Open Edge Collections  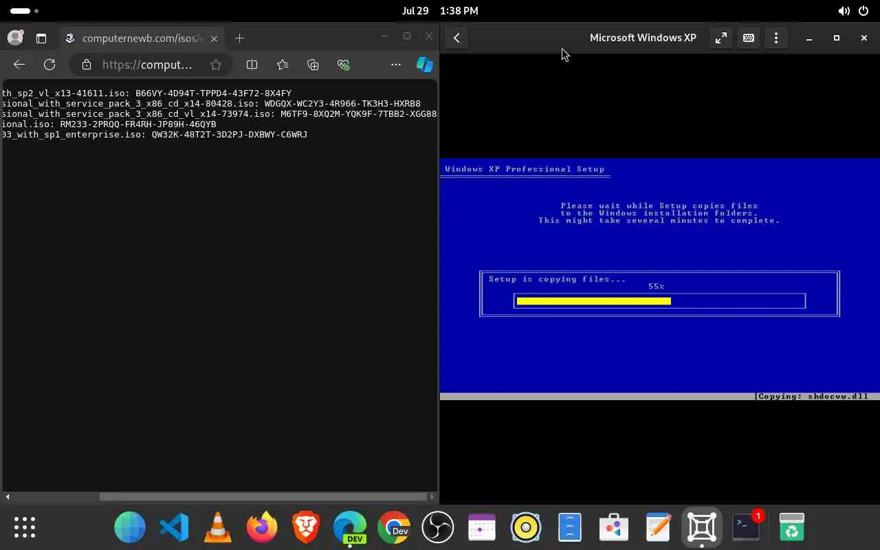pyautogui.click(x=313, y=65)
